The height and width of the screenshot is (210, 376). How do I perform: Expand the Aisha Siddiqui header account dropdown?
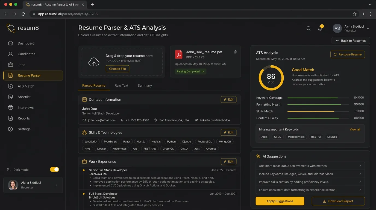point(368,28)
